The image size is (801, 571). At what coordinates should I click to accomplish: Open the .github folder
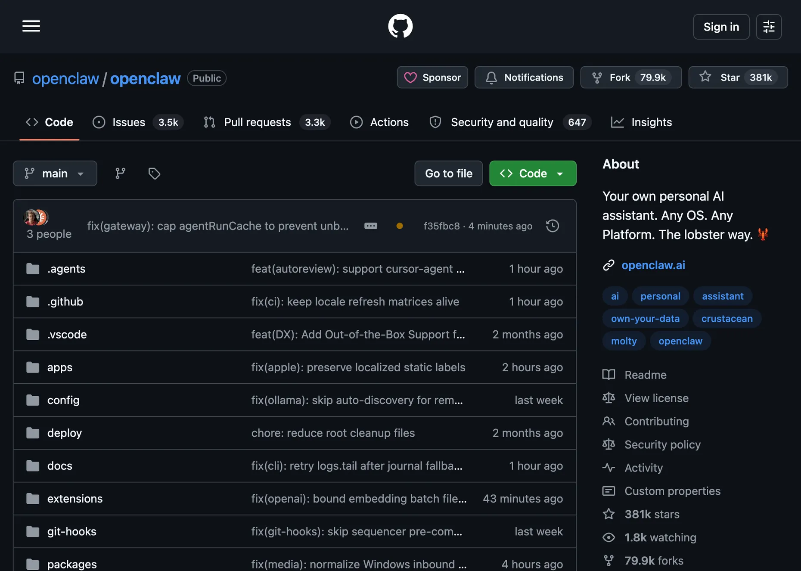pyautogui.click(x=65, y=301)
